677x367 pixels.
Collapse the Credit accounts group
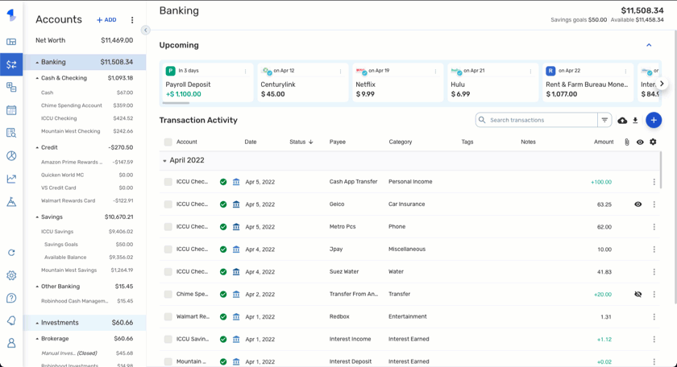(x=37, y=148)
